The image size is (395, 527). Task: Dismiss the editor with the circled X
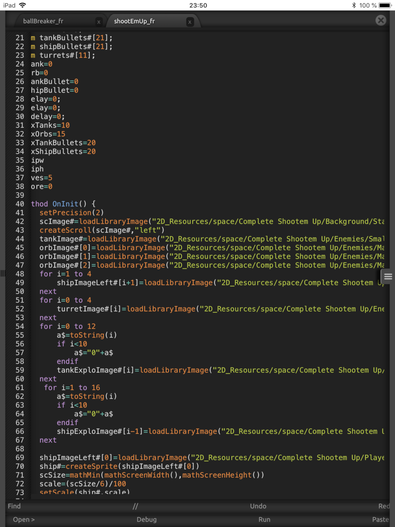click(x=380, y=20)
